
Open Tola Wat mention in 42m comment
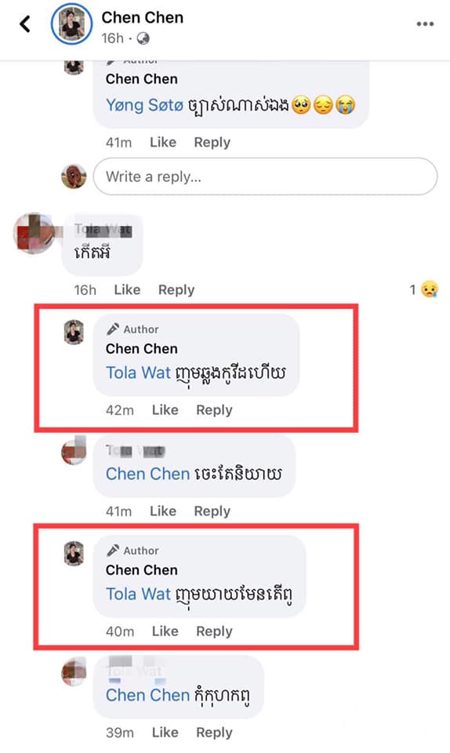point(138,373)
